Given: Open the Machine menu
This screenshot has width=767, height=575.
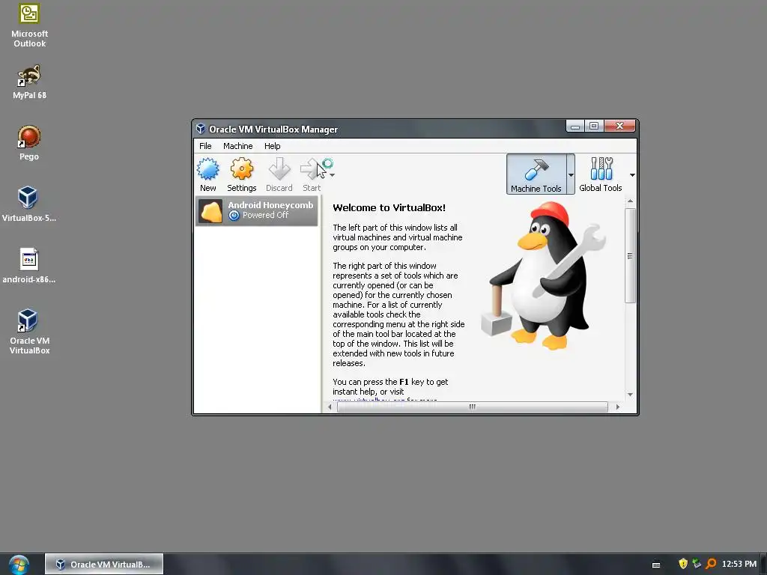Looking at the screenshot, I should click(x=237, y=146).
